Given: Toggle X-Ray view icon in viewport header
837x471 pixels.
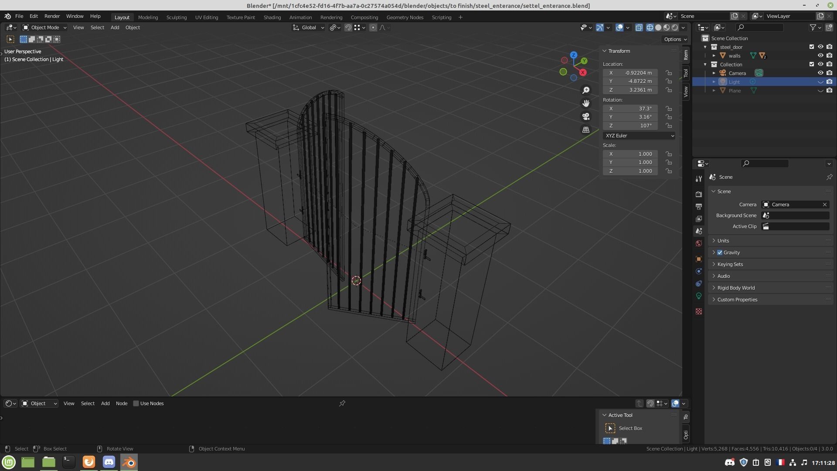Looking at the screenshot, I should pos(639,27).
